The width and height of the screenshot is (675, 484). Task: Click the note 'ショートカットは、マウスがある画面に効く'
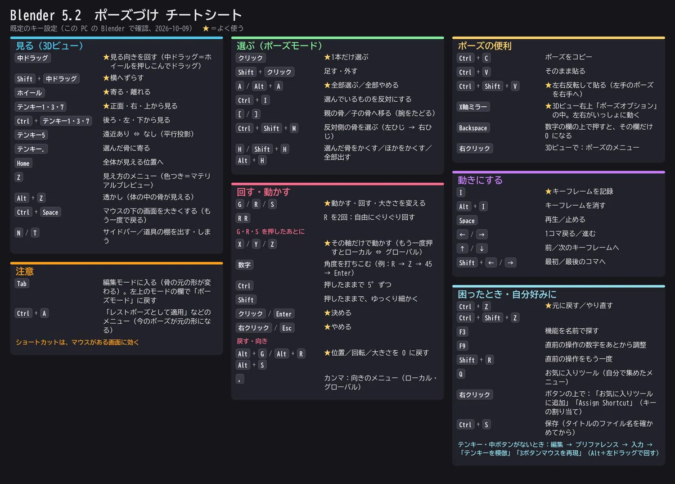(x=78, y=342)
